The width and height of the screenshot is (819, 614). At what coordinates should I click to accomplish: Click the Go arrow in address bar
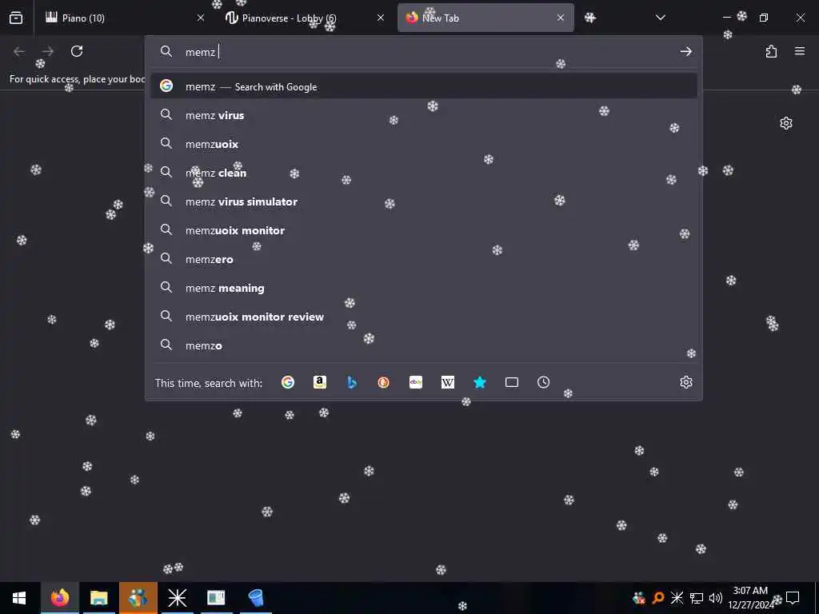(685, 51)
